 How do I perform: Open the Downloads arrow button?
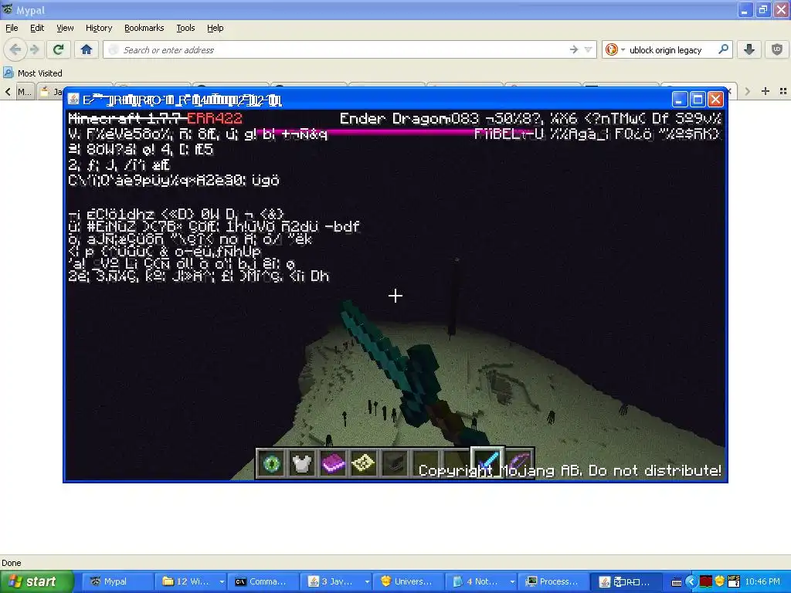(749, 49)
